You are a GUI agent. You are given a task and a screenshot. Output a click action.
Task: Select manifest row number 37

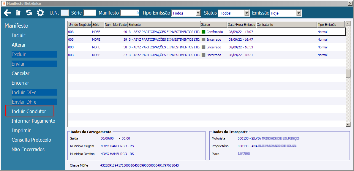click(207, 55)
